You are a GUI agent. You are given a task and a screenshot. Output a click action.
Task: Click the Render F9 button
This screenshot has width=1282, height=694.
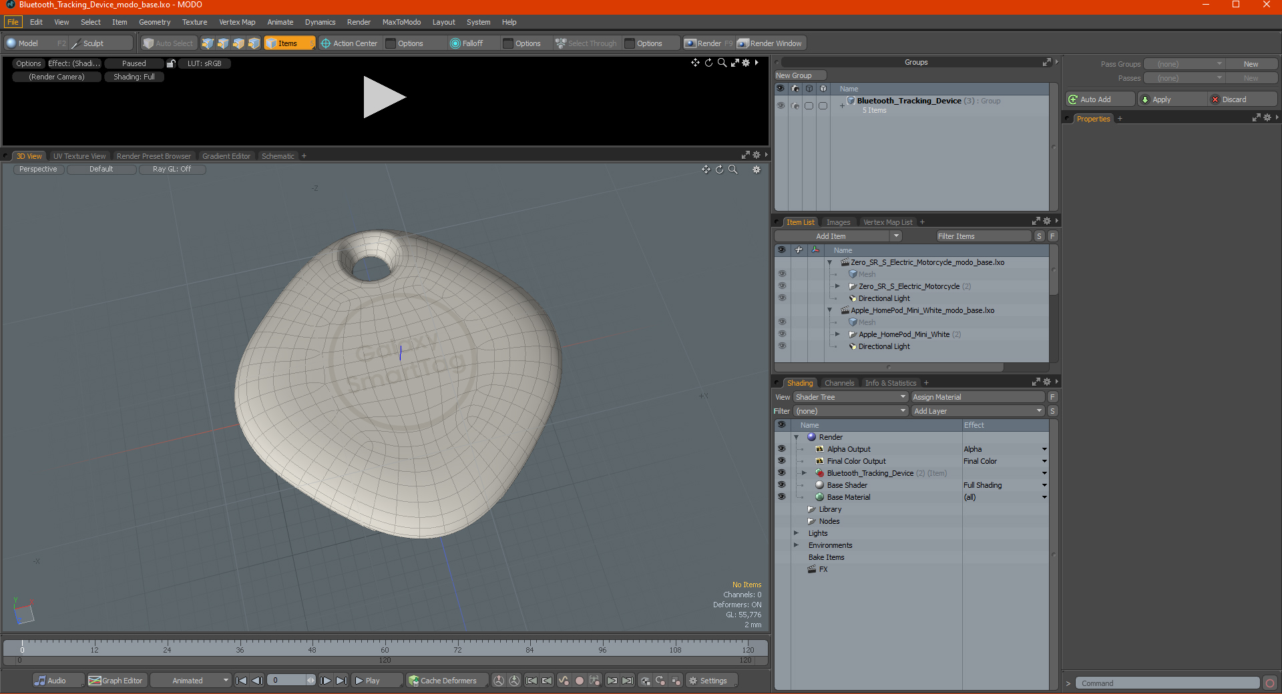click(708, 43)
